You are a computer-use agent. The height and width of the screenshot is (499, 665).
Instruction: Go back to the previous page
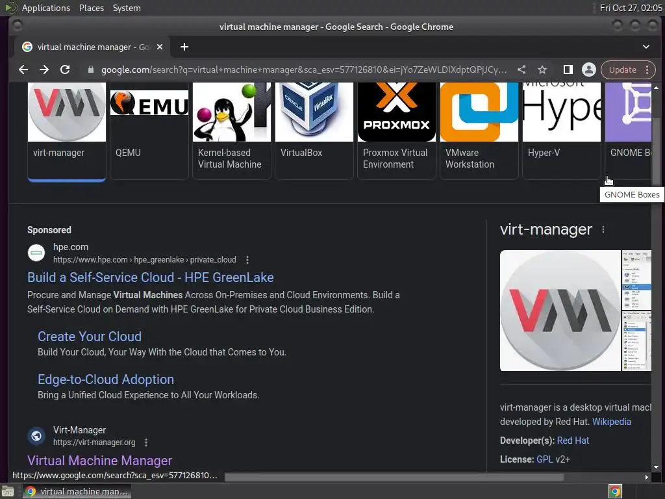(x=23, y=70)
